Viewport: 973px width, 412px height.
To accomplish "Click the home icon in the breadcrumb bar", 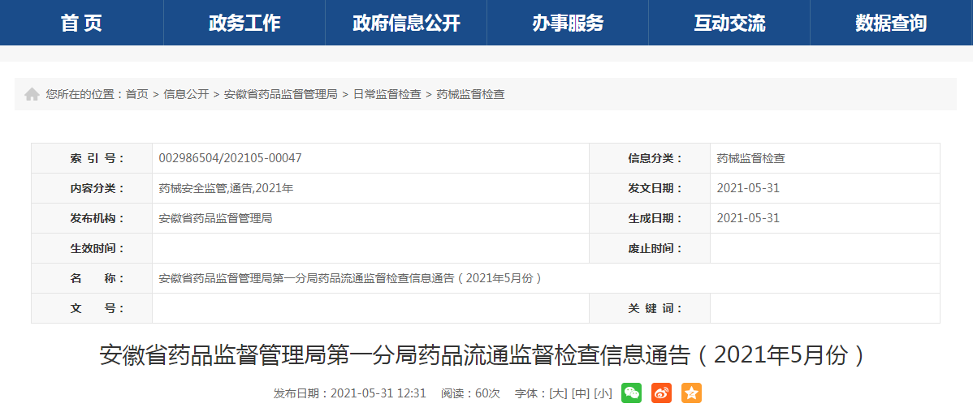I will pos(32,94).
